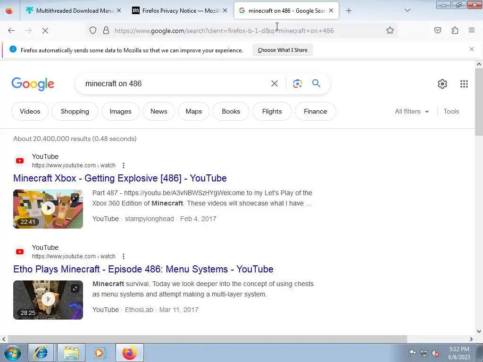Image resolution: width=483 pixels, height=362 pixels.
Task: Save page to Pocket
Action: pyautogui.click(x=437, y=30)
